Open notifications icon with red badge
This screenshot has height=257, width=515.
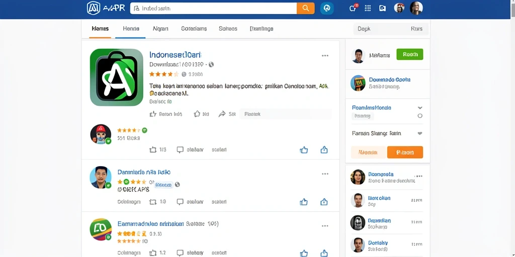(x=353, y=8)
